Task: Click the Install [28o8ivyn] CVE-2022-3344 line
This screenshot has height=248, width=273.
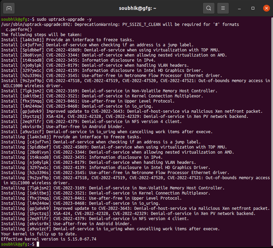Action: (x=114, y=55)
